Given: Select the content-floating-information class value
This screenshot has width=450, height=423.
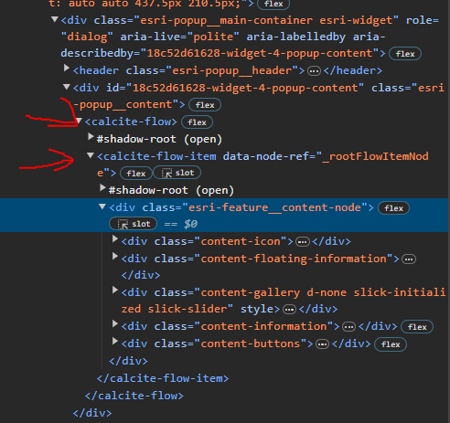Looking at the screenshot, I should click(x=294, y=259).
